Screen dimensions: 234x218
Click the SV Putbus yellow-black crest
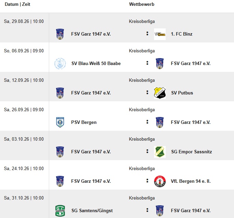pos(160,93)
